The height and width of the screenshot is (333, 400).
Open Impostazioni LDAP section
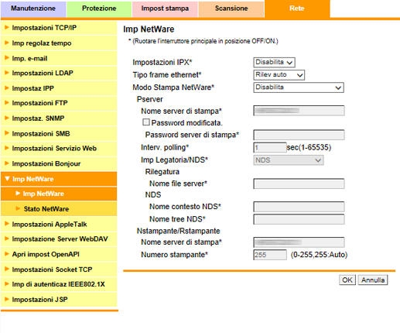pos(59,74)
